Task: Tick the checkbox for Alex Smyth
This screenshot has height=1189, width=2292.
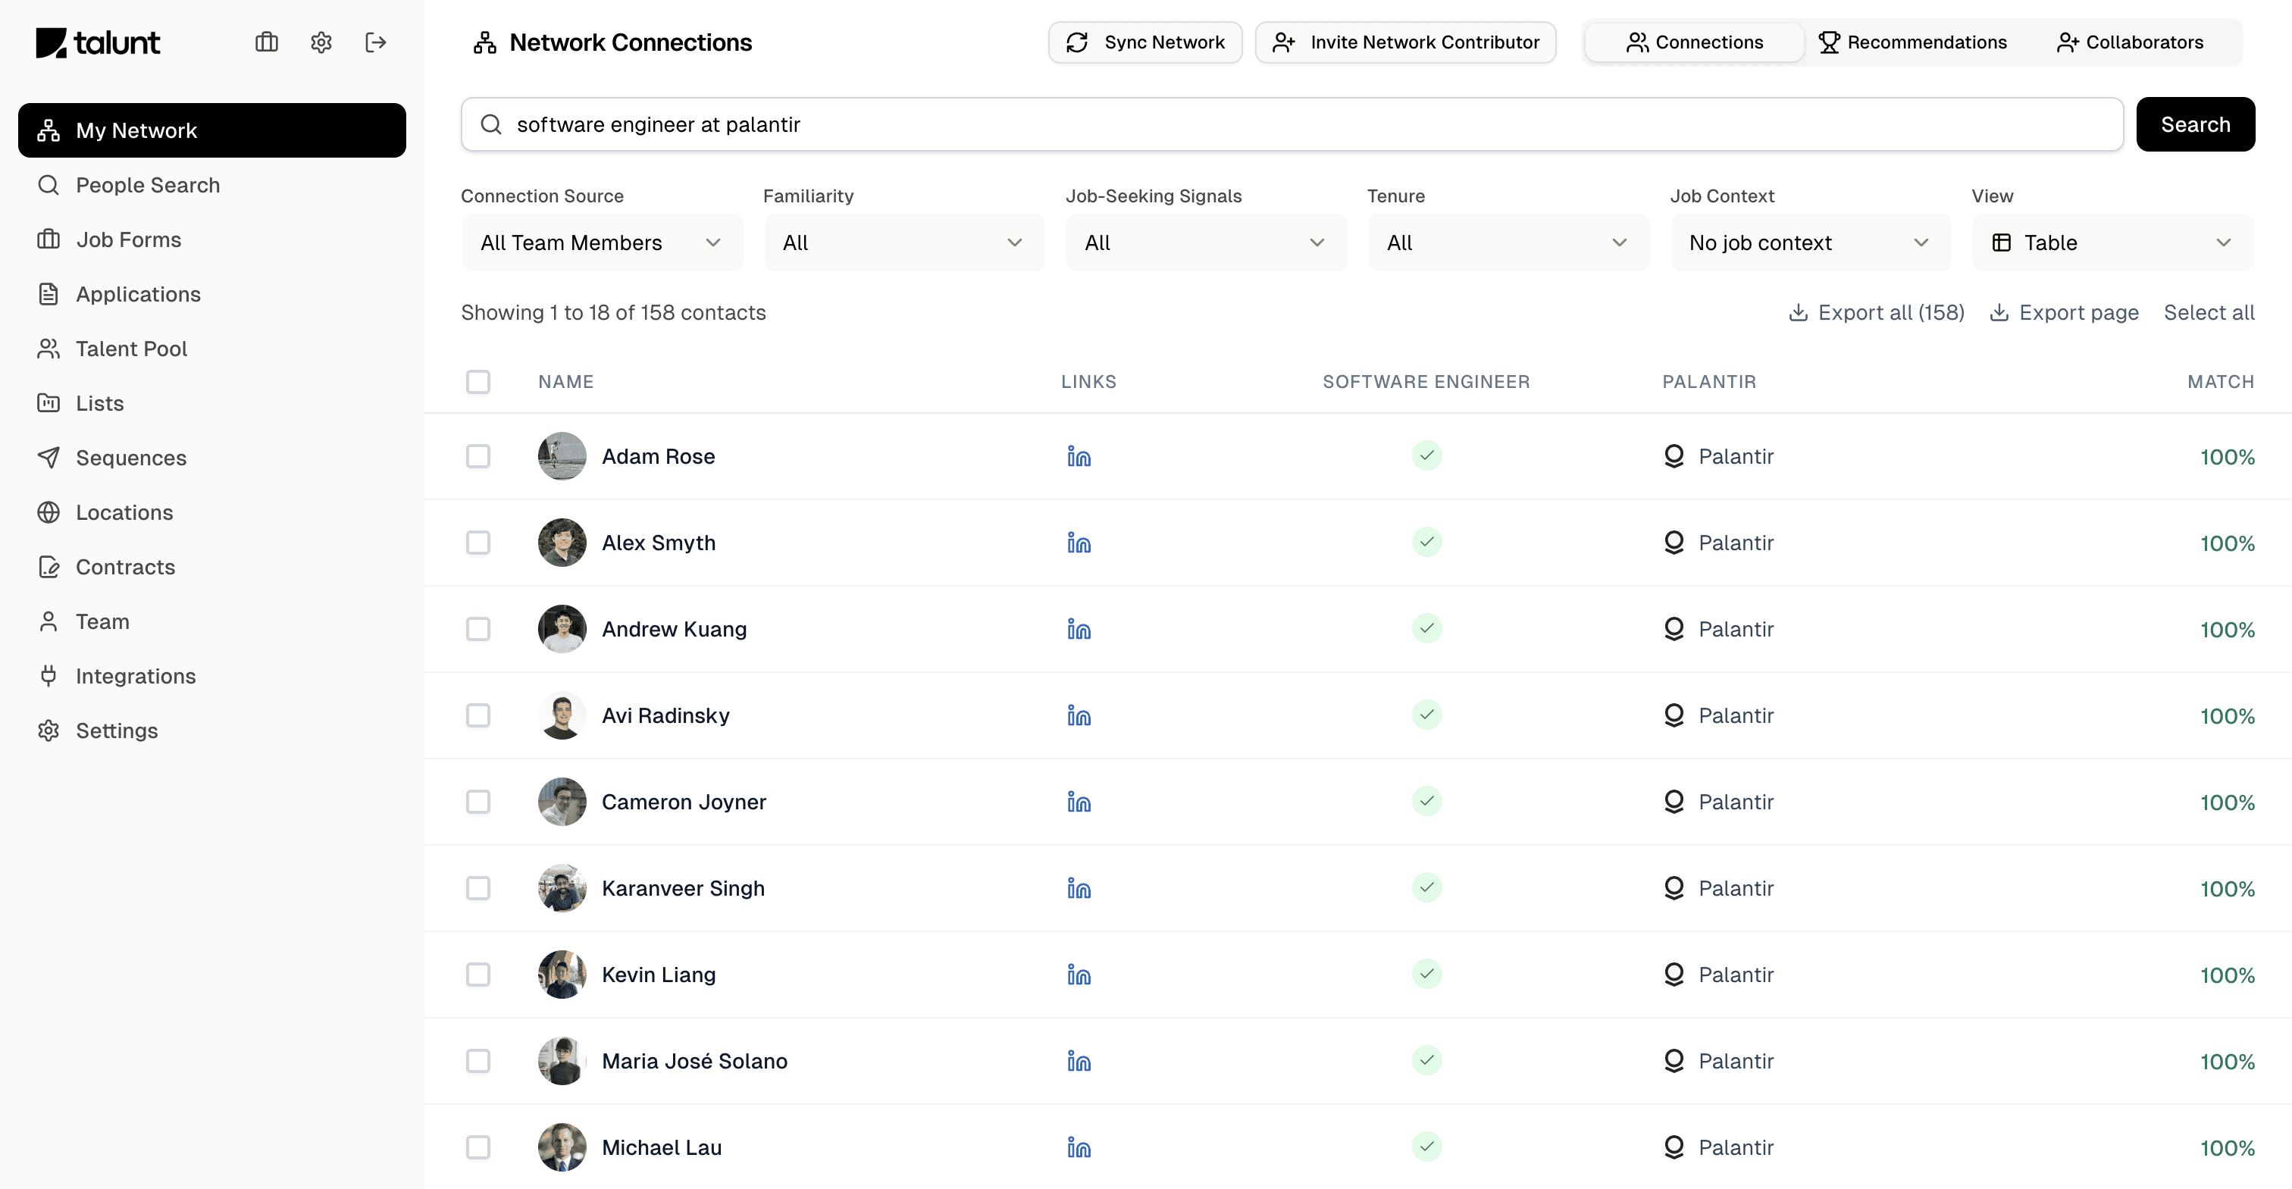Action: [477, 543]
